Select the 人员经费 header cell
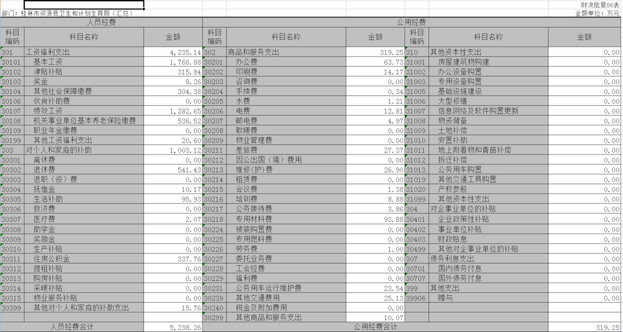The width and height of the screenshot is (623, 332). tap(101, 22)
